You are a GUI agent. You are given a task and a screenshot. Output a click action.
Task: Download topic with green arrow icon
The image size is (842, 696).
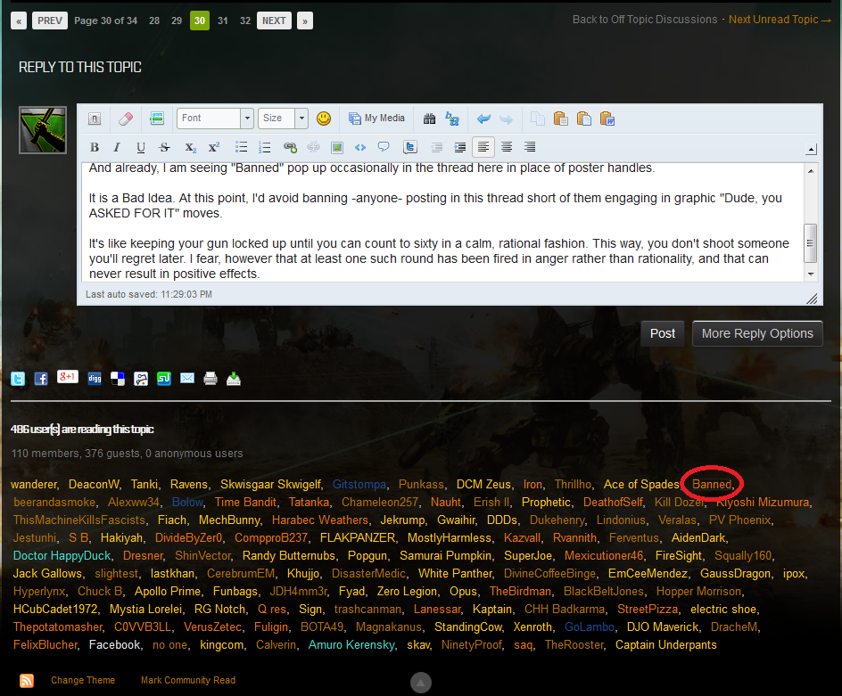click(234, 379)
